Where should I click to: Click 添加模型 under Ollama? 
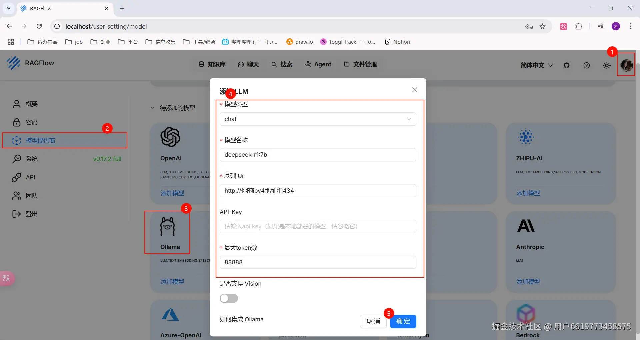click(x=172, y=282)
